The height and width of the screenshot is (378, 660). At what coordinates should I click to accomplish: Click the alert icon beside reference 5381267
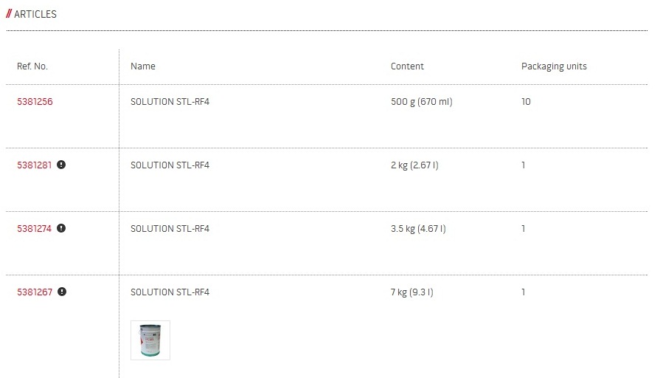(x=61, y=292)
